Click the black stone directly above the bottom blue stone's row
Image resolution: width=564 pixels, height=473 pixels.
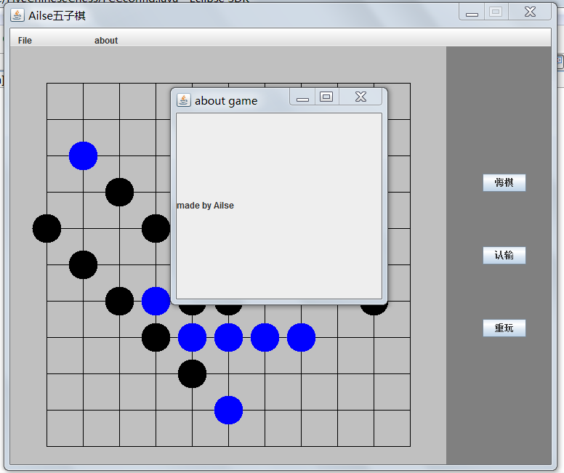[192, 373]
